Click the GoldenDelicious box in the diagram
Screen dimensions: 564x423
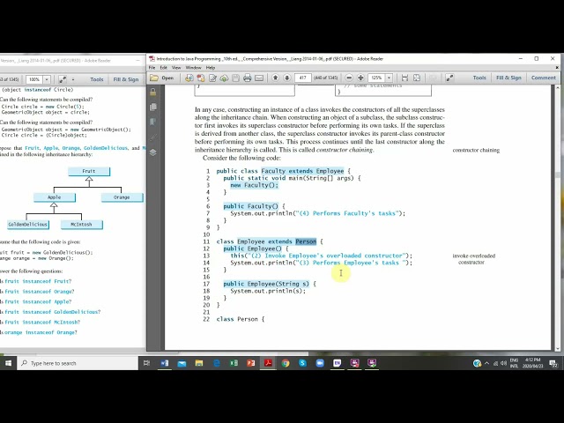coord(27,225)
